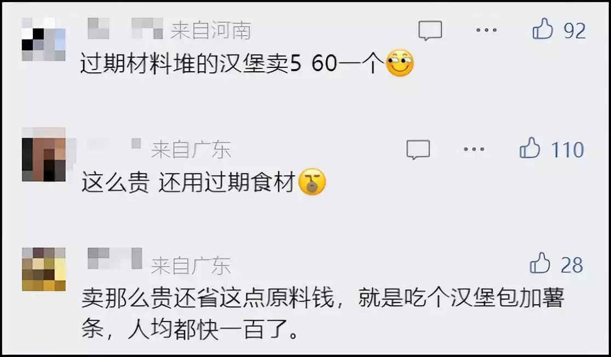Open blurred username beside 来自河南
Screen dimensions: 611x357
click(x=125, y=29)
